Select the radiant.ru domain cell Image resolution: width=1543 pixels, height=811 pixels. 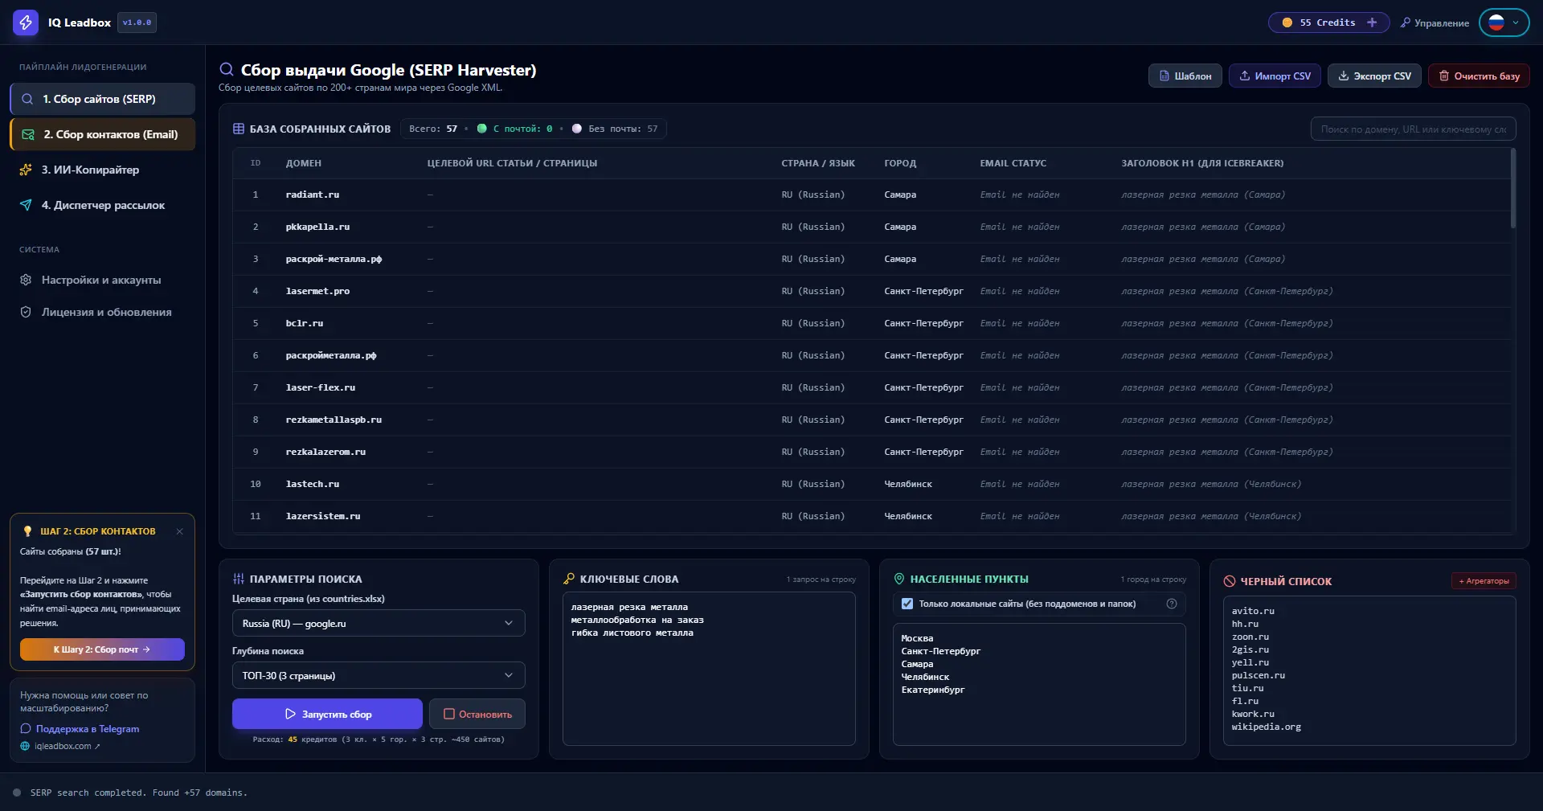(313, 195)
